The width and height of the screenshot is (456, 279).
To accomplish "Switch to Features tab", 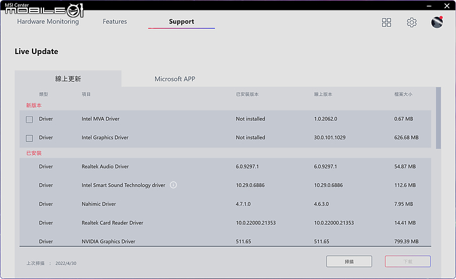I will click(x=114, y=22).
